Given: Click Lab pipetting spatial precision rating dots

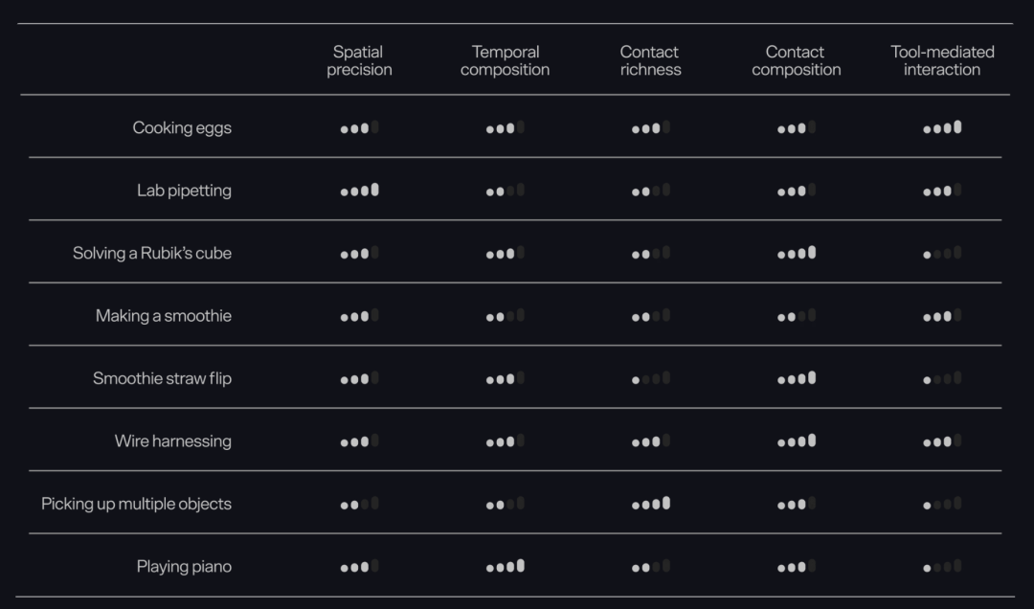Looking at the screenshot, I should (359, 190).
